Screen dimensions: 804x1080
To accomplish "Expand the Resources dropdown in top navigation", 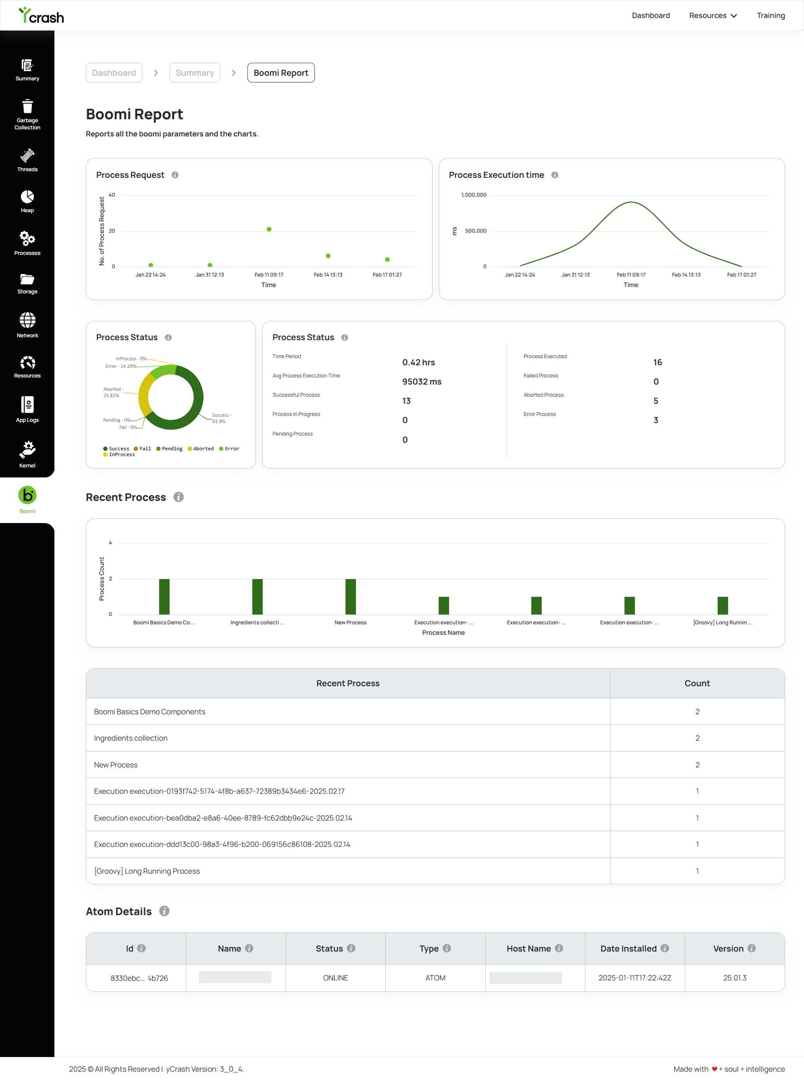I will tap(713, 15).
